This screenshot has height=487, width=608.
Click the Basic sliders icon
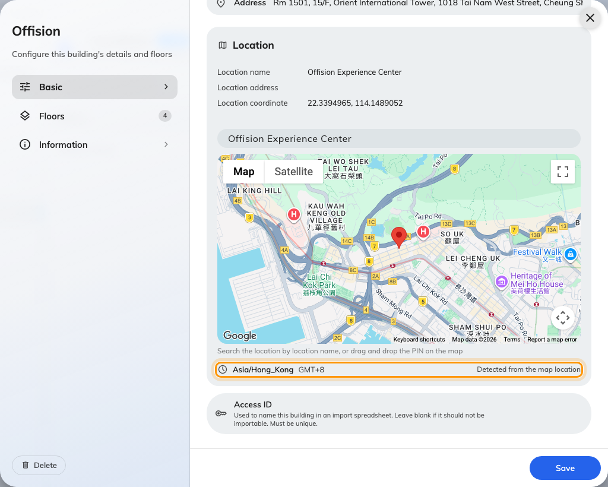[x=25, y=87]
